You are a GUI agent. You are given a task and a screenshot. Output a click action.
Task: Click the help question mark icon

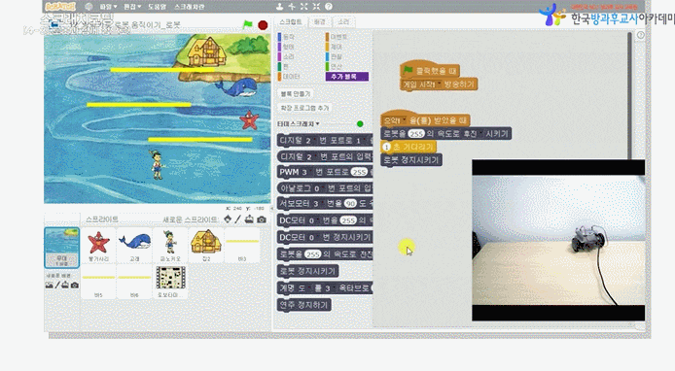coord(329,7)
